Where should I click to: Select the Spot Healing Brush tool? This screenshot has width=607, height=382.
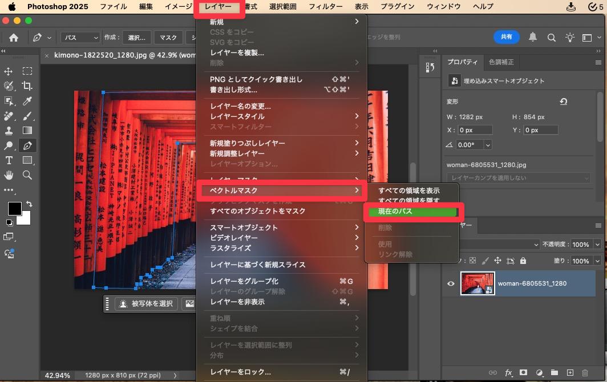(x=9, y=116)
